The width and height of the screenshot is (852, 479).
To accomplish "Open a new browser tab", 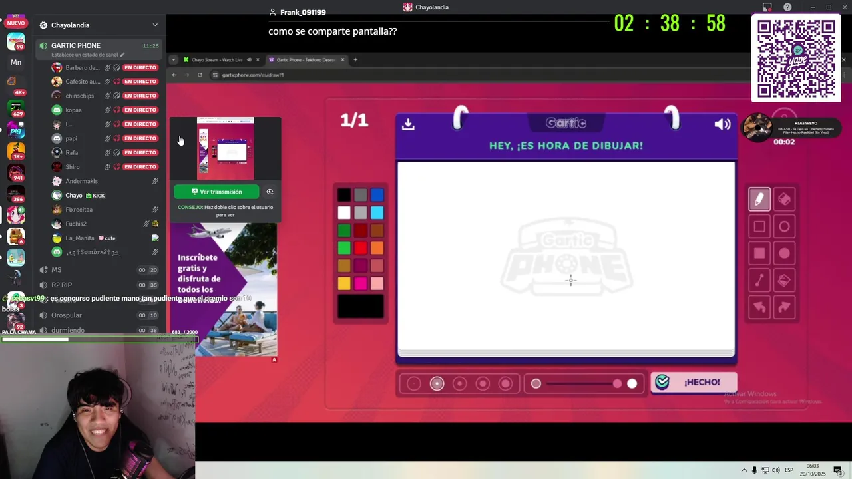I will pos(355,60).
